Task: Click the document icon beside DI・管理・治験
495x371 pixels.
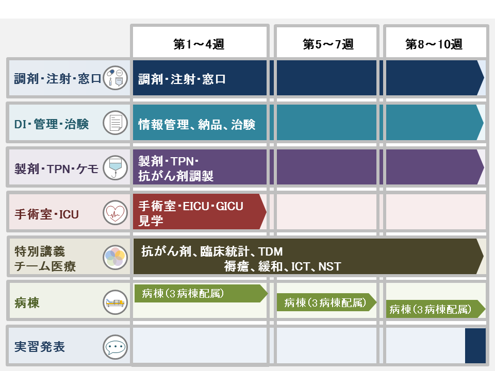Action: point(115,123)
